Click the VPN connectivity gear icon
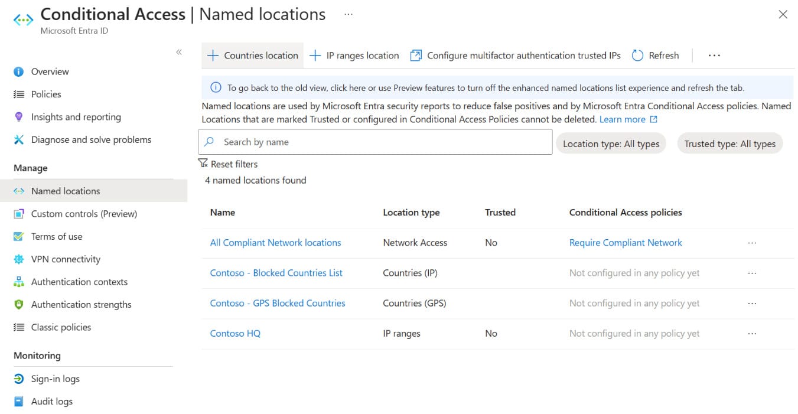The width and height of the screenshot is (798, 414). coord(19,259)
